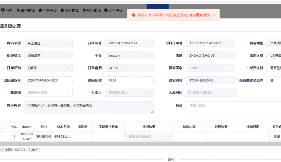Click the 首页 home monitor icon

3,10
